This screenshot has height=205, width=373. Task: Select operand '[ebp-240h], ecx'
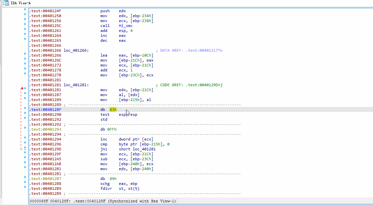point(136,164)
